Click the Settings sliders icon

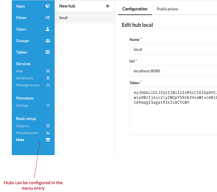point(48,106)
